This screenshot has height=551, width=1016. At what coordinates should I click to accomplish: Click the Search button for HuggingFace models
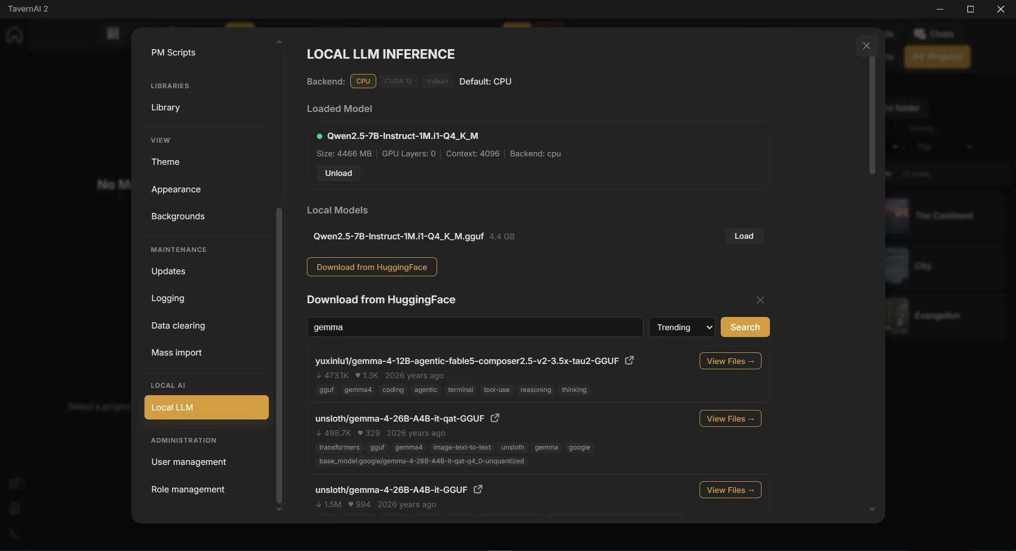(745, 327)
